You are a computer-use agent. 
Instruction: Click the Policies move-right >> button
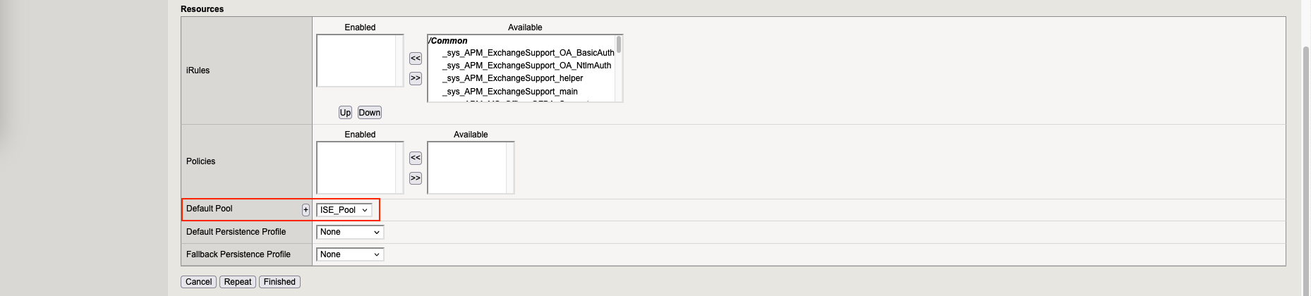click(x=416, y=178)
